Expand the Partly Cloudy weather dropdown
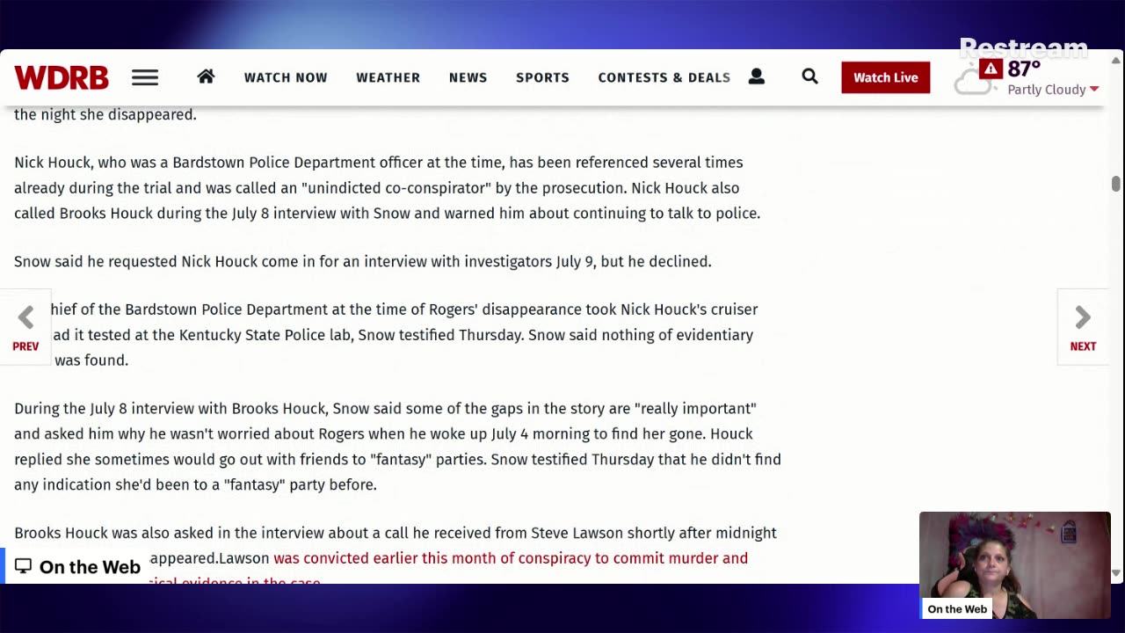The height and width of the screenshot is (633, 1125). pos(1053,90)
